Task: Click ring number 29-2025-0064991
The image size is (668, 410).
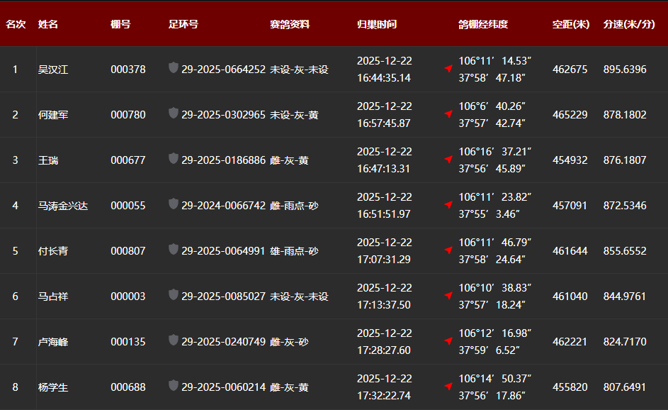Action: pos(223,251)
